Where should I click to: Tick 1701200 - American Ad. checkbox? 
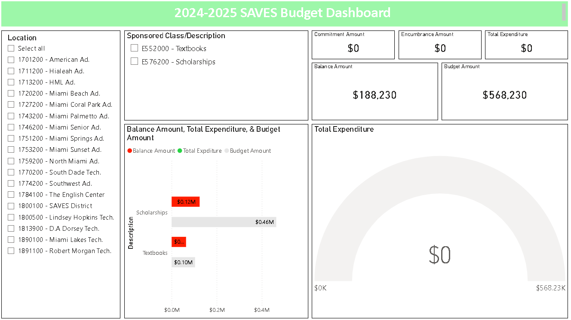pos(11,60)
